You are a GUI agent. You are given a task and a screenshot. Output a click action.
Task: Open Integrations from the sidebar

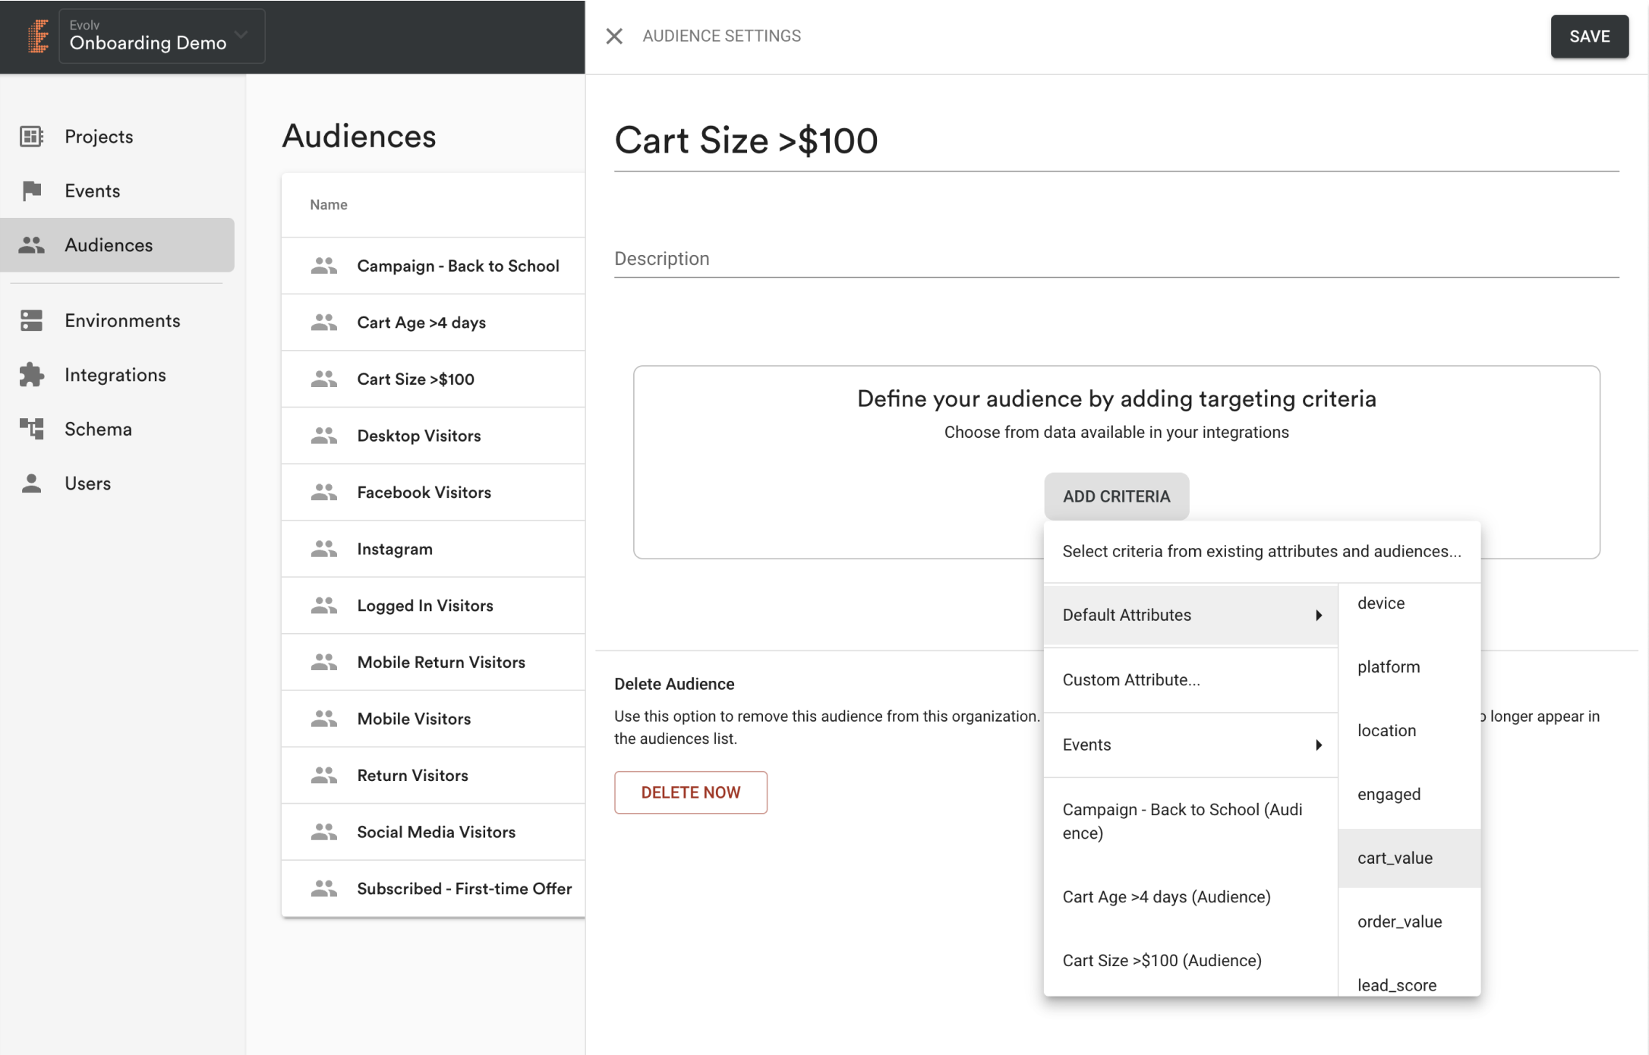coord(117,375)
